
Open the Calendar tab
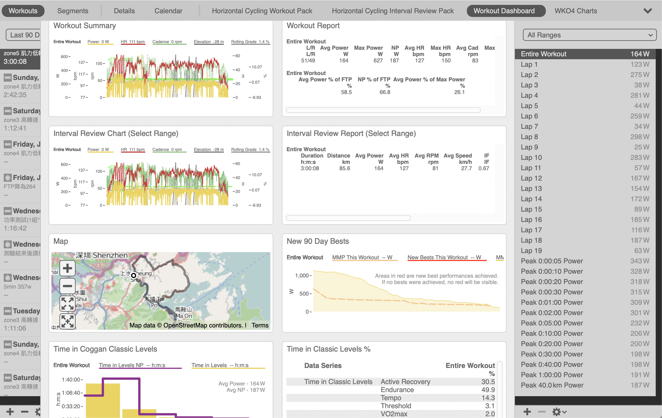pyautogui.click(x=168, y=11)
